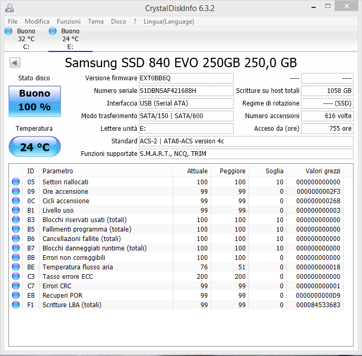The width and height of the screenshot is (362, 356).
Task: Select the Settori riallocati parameter text
Action: point(65,182)
